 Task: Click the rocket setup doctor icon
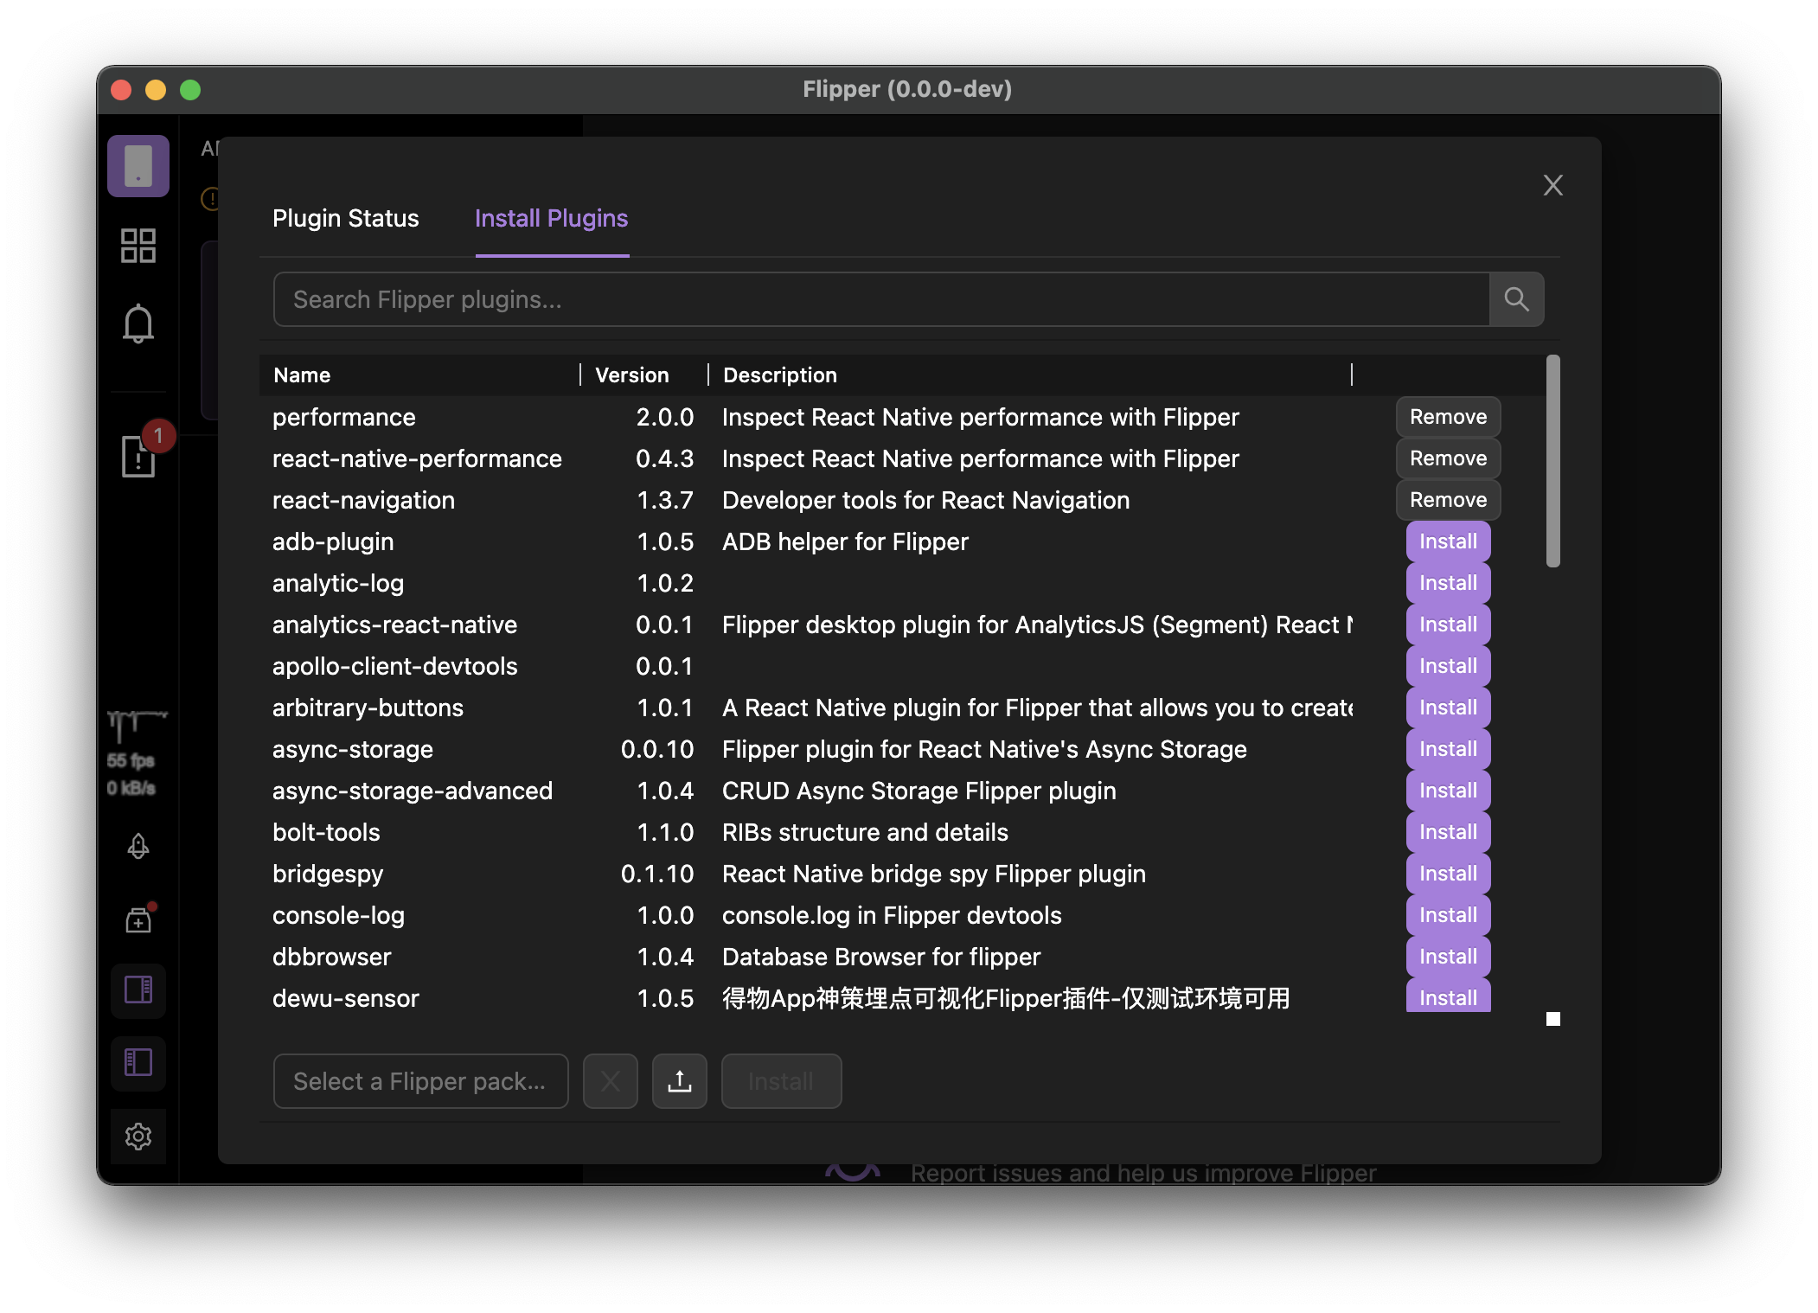click(x=138, y=846)
